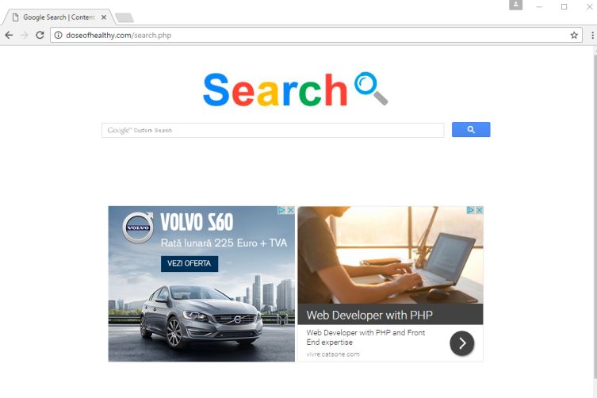Click the user profile icon in title bar
The width and height of the screenshot is (597, 398).
point(515,5)
